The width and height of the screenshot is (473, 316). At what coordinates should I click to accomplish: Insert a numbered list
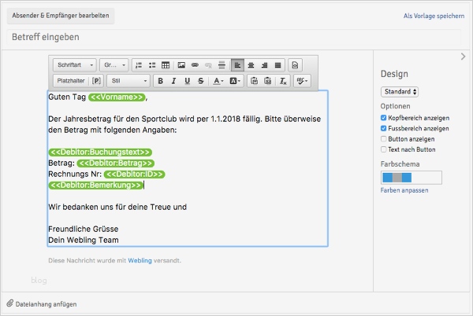pos(139,65)
